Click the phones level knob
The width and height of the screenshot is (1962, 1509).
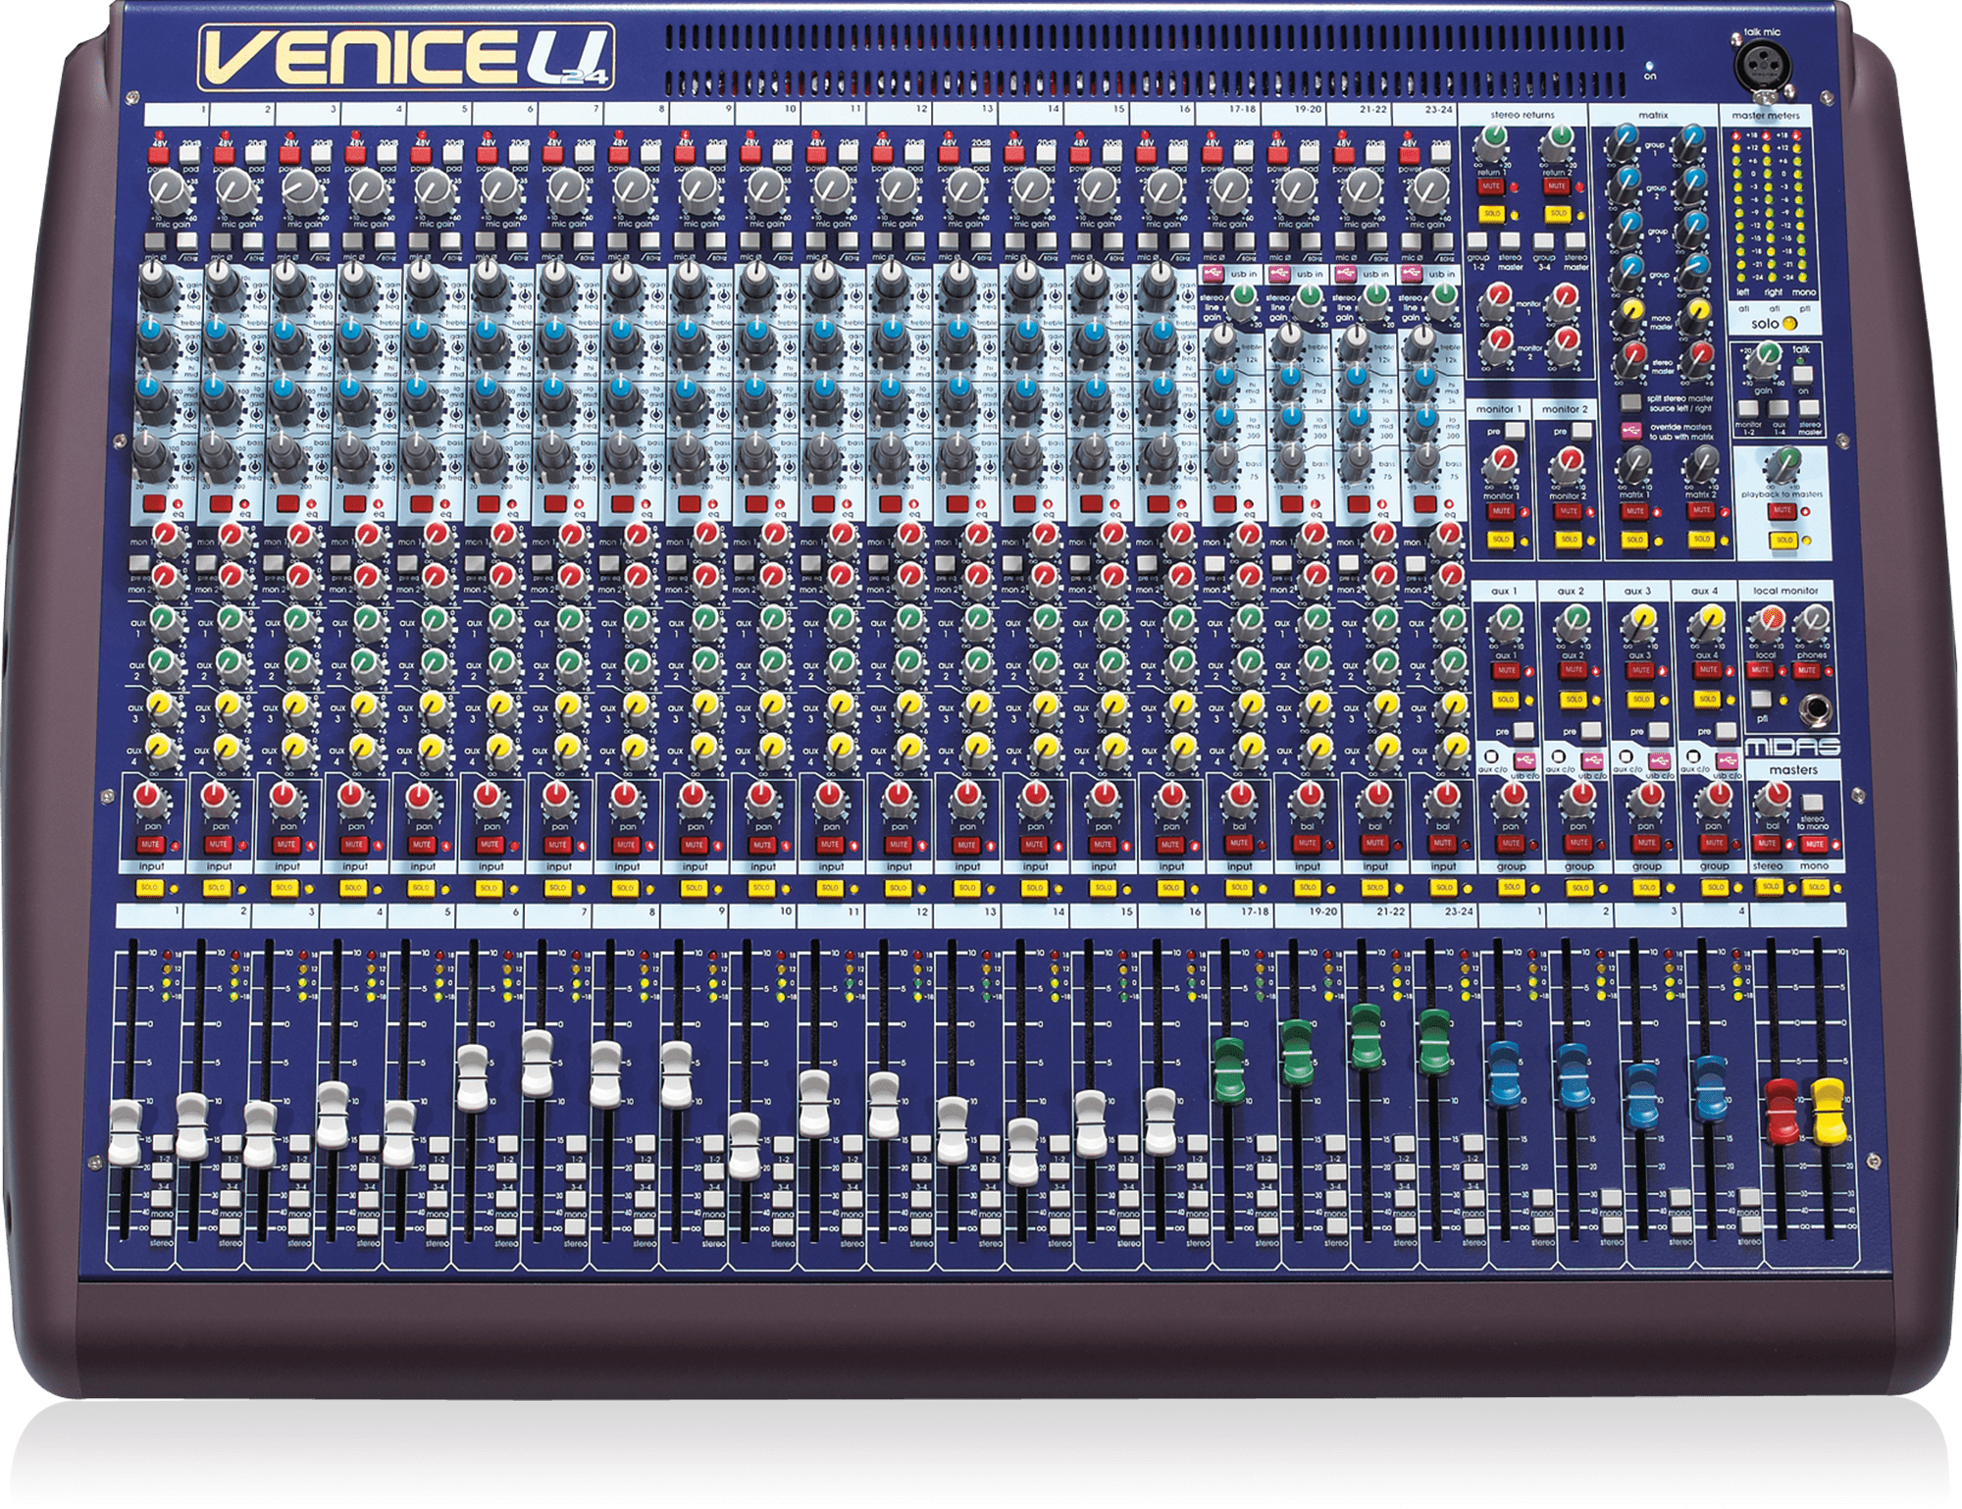pos(1813,622)
